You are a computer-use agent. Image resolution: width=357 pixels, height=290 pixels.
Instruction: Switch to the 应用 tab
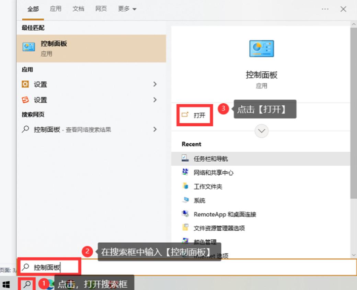pyautogui.click(x=56, y=9)
